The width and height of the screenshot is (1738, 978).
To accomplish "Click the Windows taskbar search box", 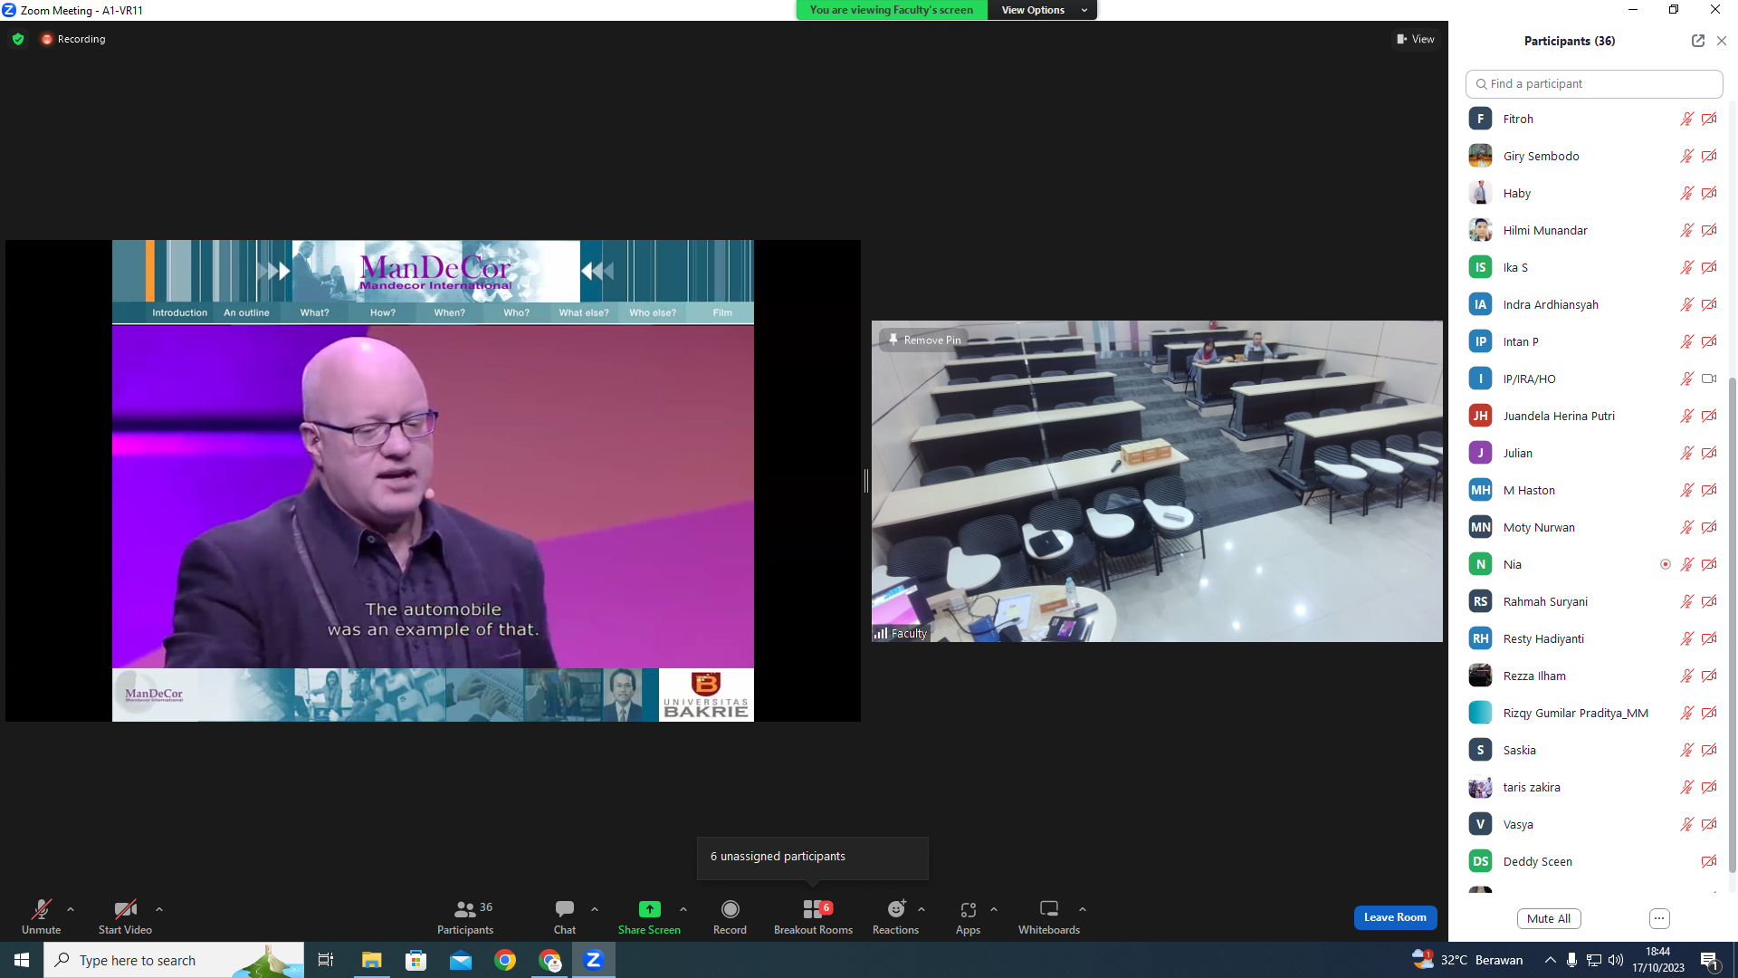I will [174, 960].
